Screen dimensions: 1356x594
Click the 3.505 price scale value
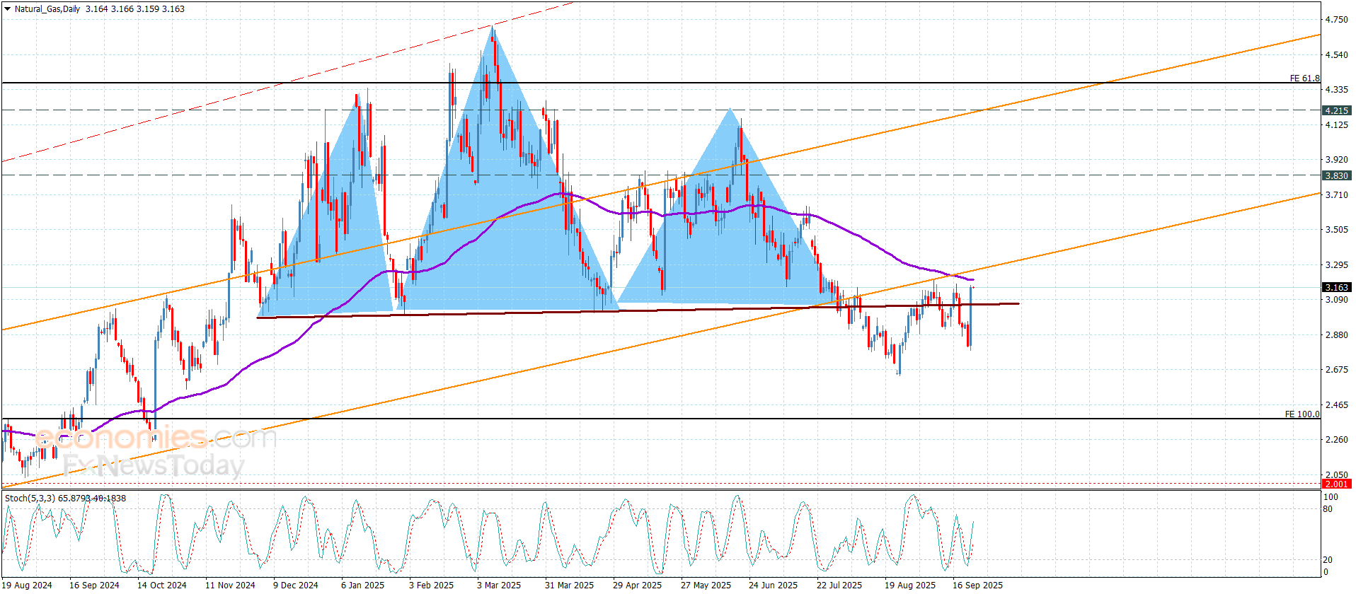pos(1336,230)
